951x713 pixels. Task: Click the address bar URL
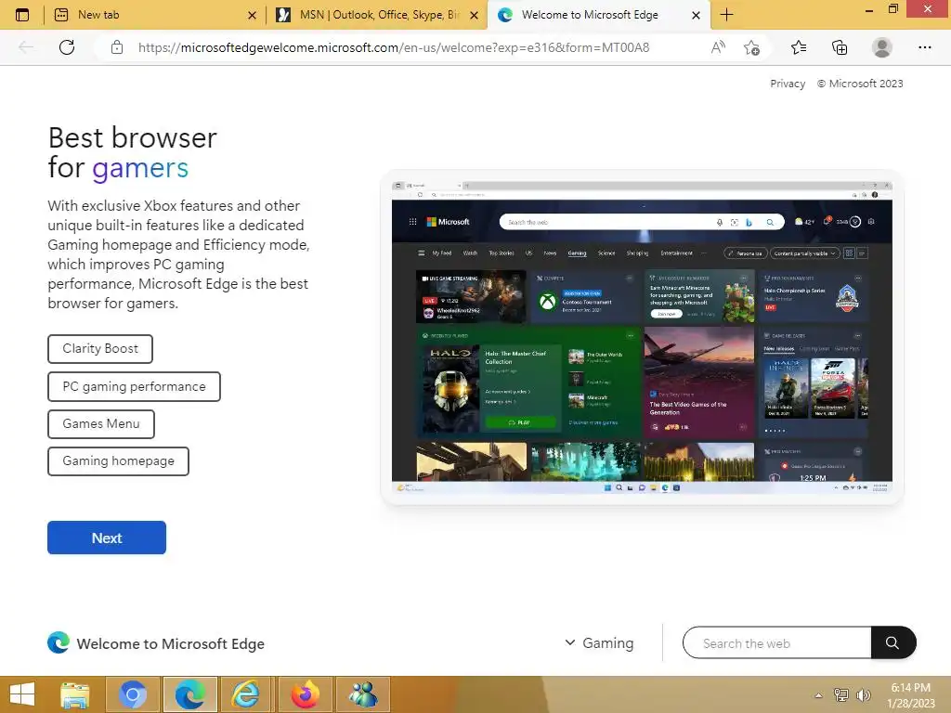[394, 47]
